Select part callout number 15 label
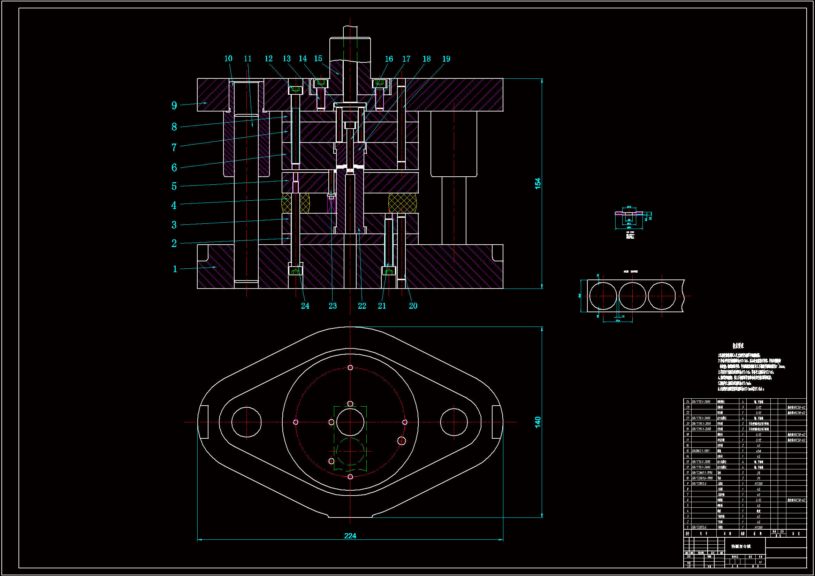This screenshot has width=815, height=576. [318, 59]
